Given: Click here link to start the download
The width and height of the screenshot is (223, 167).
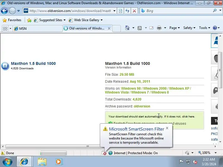Looking at the screenshot, I should tap(188, 117).
